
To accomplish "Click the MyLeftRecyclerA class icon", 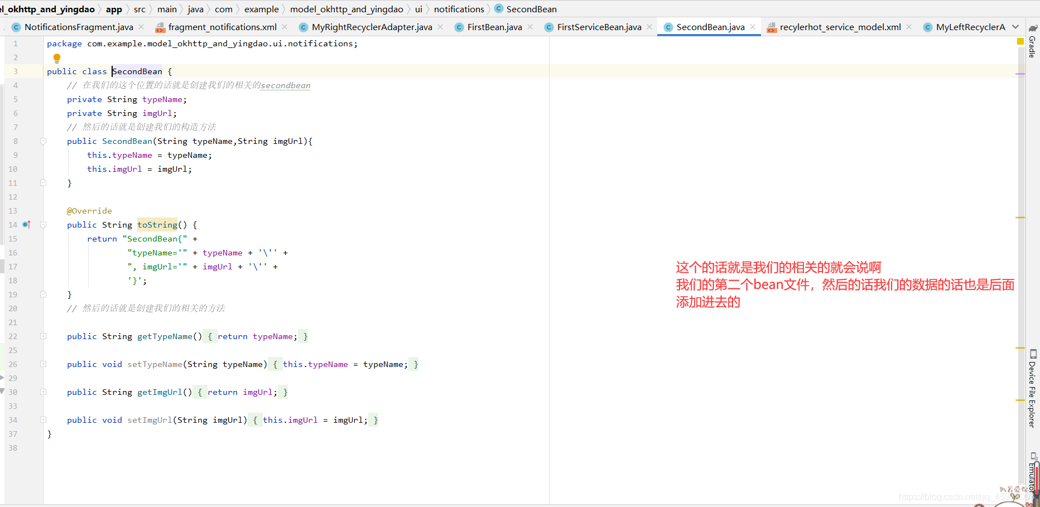I will pyautogui.click(x=927, y=27).
